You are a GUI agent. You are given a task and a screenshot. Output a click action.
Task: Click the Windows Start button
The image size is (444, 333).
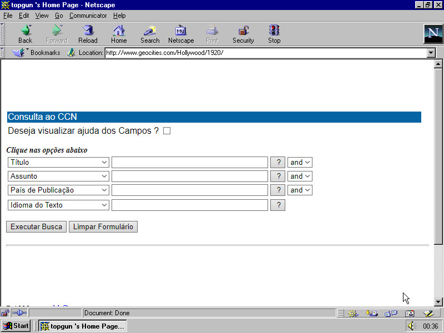click(16, 326)
